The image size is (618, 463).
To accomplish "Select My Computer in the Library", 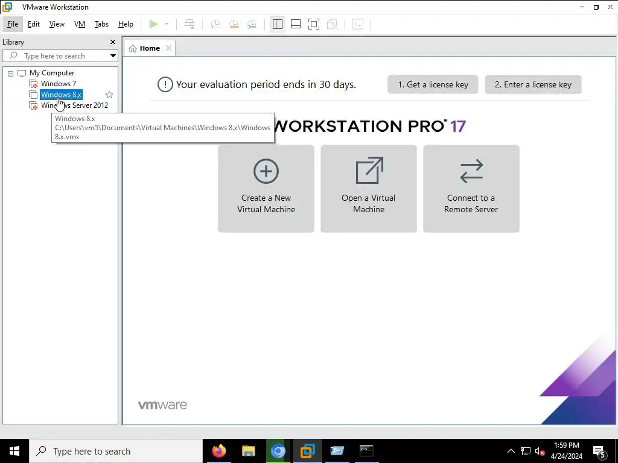I will pos(52,73).
